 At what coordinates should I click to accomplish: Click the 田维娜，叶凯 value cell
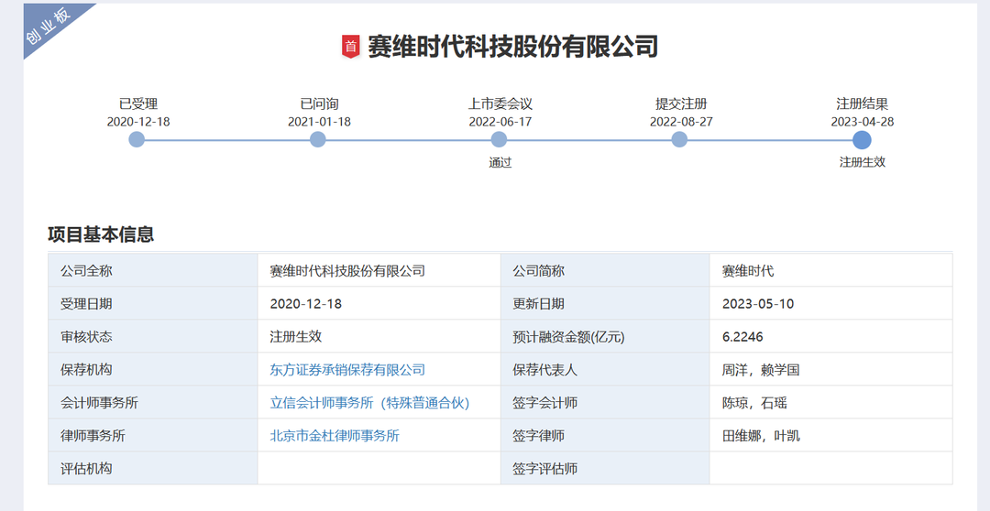coord(830,436)
